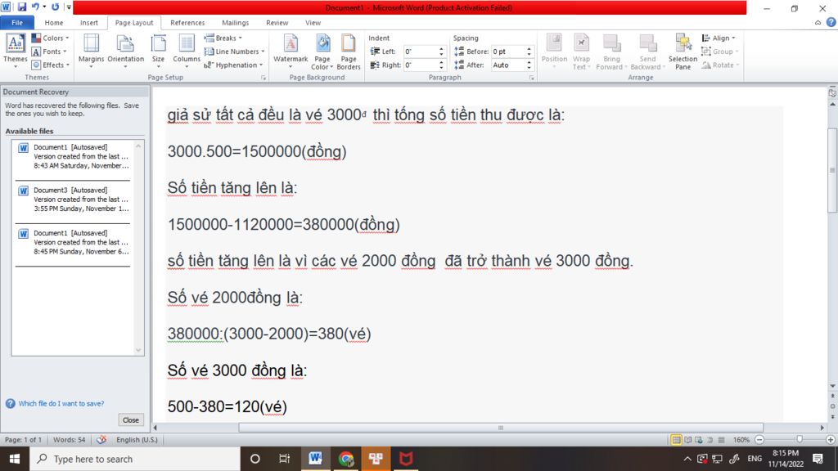This screenshot has height=471, width=838.
Task: Open Align dropdown in Arrange group
Action: point(719,38)
